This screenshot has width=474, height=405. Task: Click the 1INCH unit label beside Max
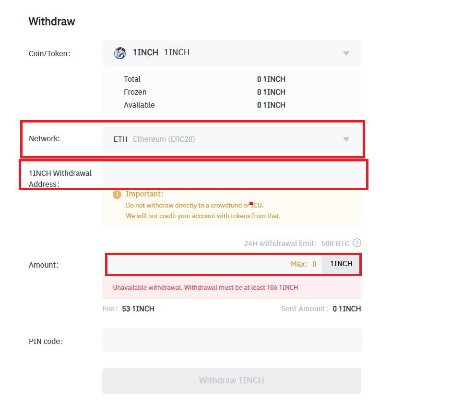341,264
